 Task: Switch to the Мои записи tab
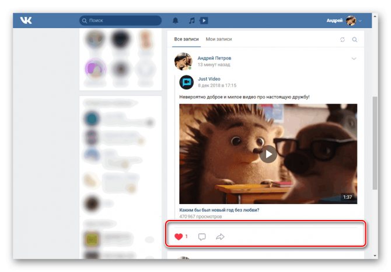tap(219, 39)
